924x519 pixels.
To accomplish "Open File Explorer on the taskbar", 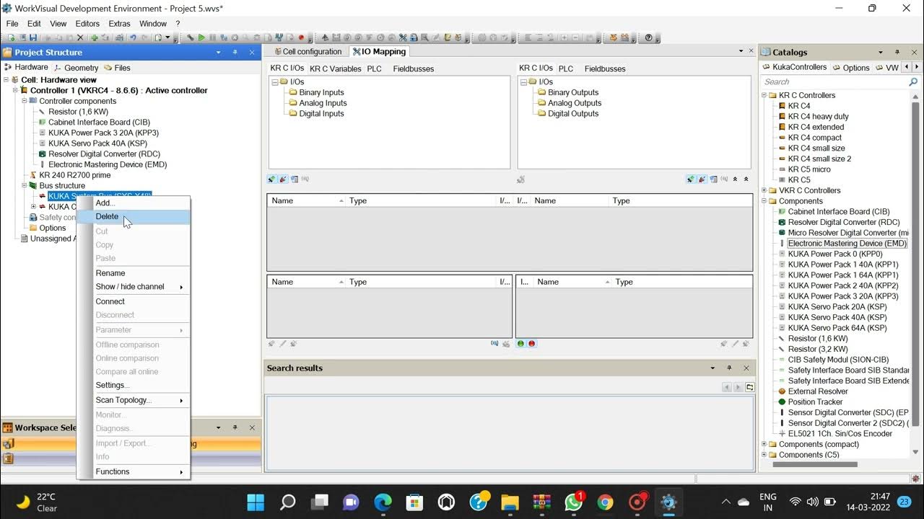I will 510,502.
